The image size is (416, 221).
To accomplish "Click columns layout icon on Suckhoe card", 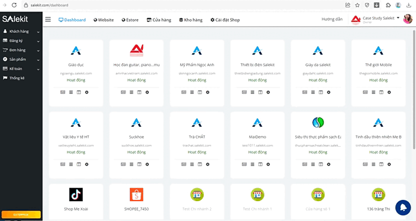I will tap(139, 164).
